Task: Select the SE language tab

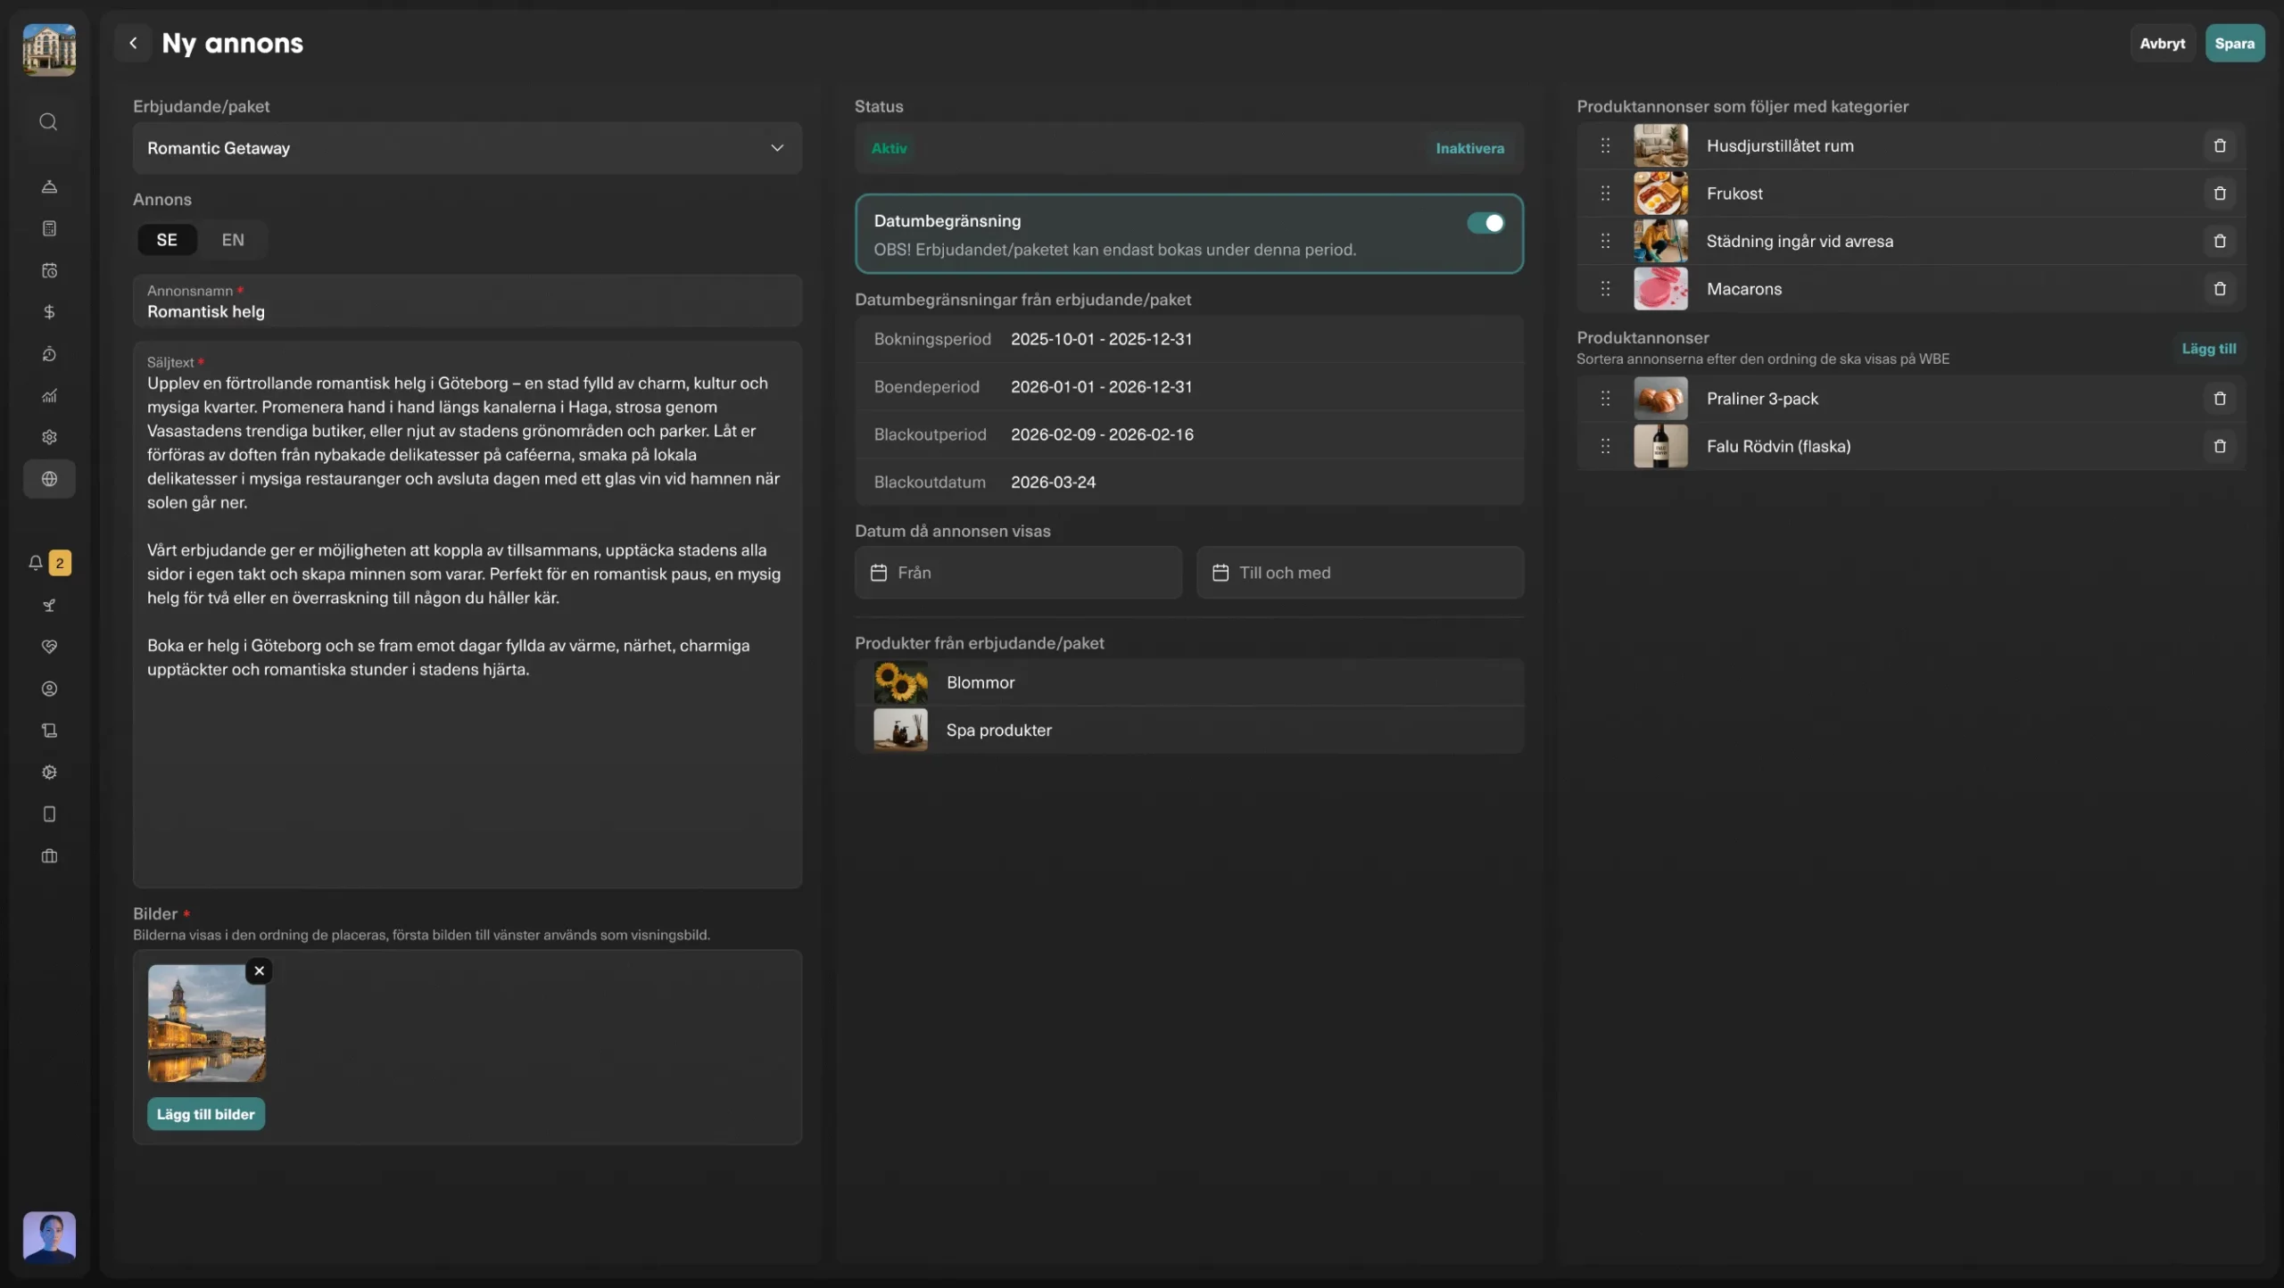Action: 167,240
